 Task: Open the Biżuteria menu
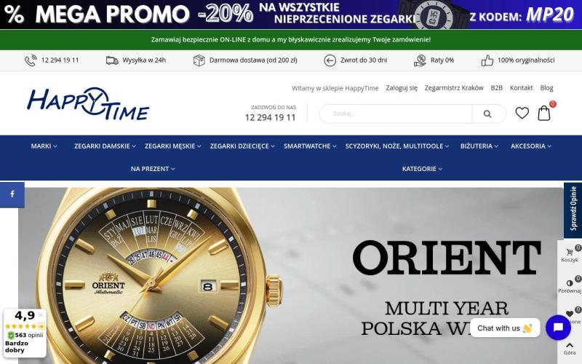(479, 146)
